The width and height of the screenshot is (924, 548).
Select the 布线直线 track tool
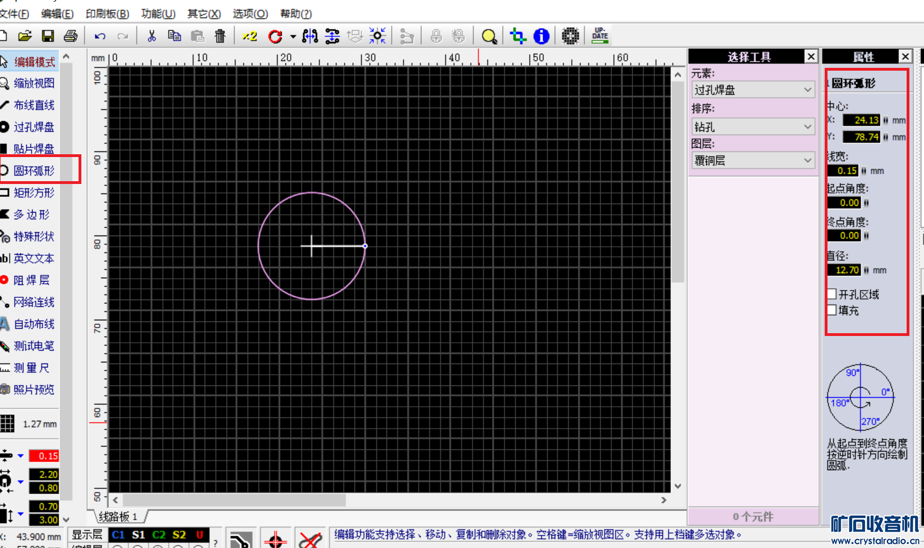[29, 105]
